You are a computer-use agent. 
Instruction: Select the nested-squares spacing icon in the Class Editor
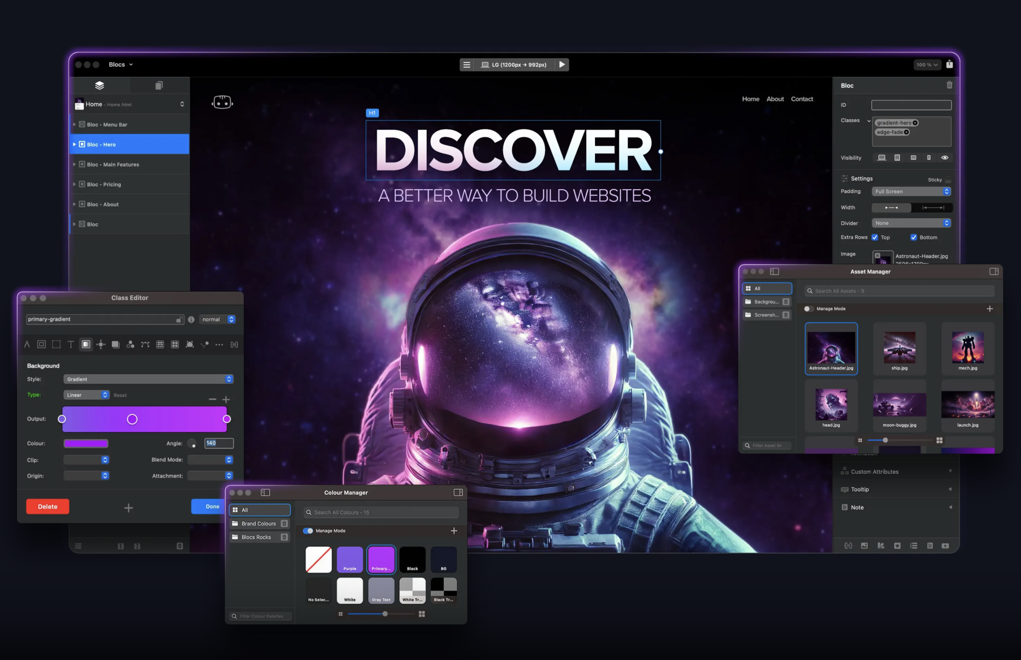[41, 344]
